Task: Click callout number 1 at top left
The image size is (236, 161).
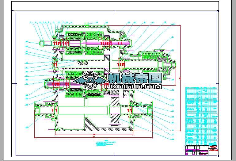Action: [x=31, y=22]
